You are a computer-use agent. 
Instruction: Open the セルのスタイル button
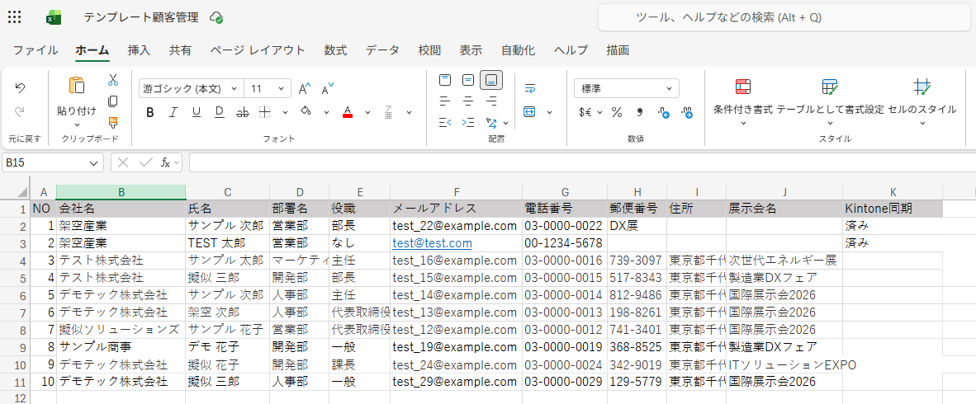(x=922, y=102)
